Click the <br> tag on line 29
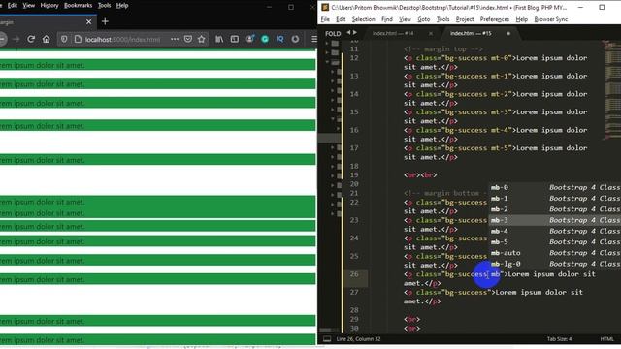The image size is (621, 349). [411, 319]
